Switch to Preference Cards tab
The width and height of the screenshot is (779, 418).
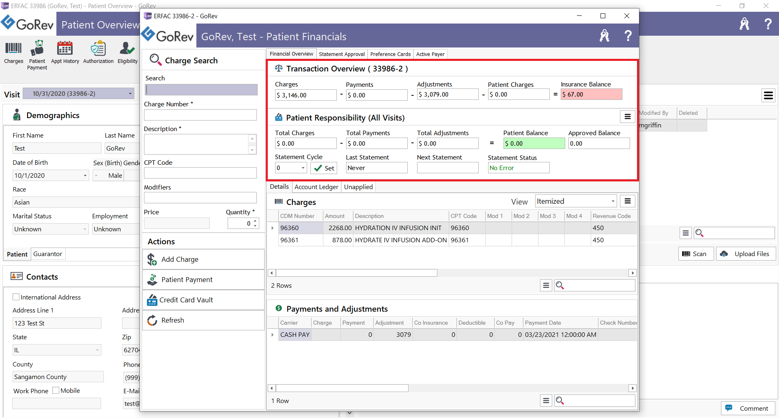[390, 54]
